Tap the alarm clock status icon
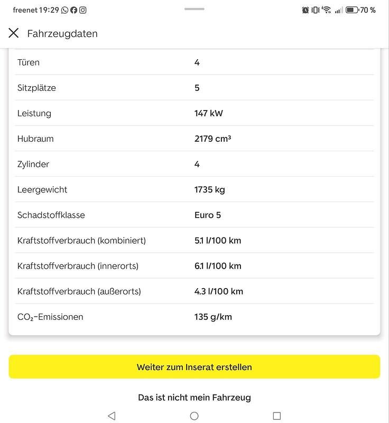This screenshot has width=389, height=423. [305, 10]
